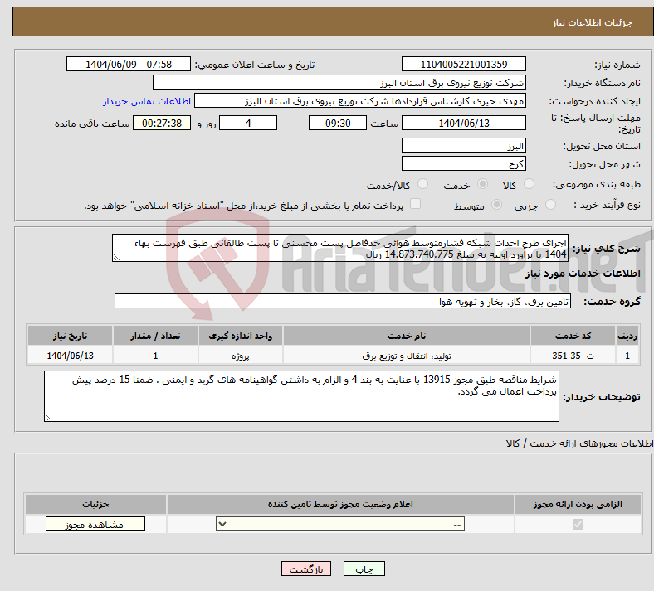The height and width of the screenshot is (591, 654).
Task: Click the service code cell ت -35-351
Action: coord(573,356)
